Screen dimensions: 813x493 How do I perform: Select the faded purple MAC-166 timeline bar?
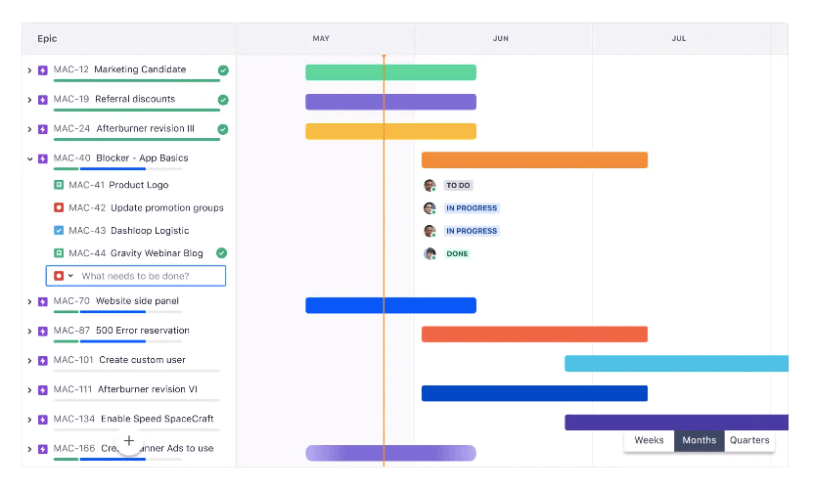[x=391, y=453]
